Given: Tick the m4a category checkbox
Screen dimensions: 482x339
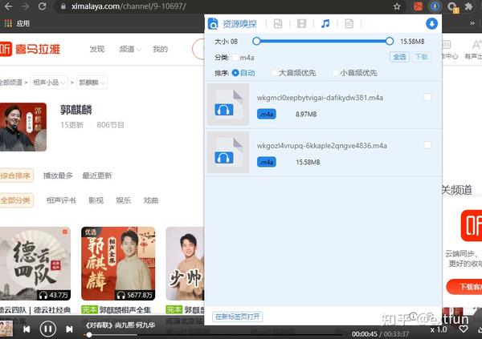Looking at the screenshot, I should [x=235, y=58].
